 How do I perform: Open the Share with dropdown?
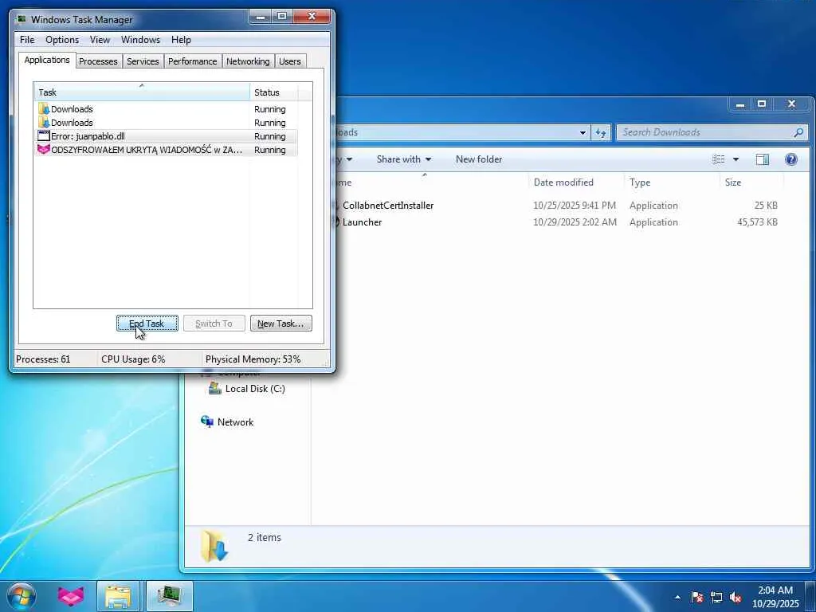404,159
